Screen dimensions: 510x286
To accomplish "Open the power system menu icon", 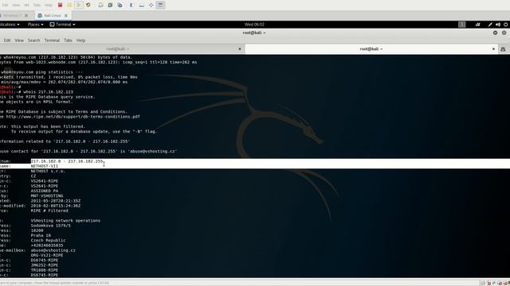I will (506, 25).
